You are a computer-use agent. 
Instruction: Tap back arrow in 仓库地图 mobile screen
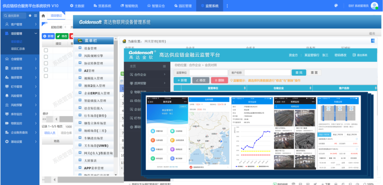[191, 100]
